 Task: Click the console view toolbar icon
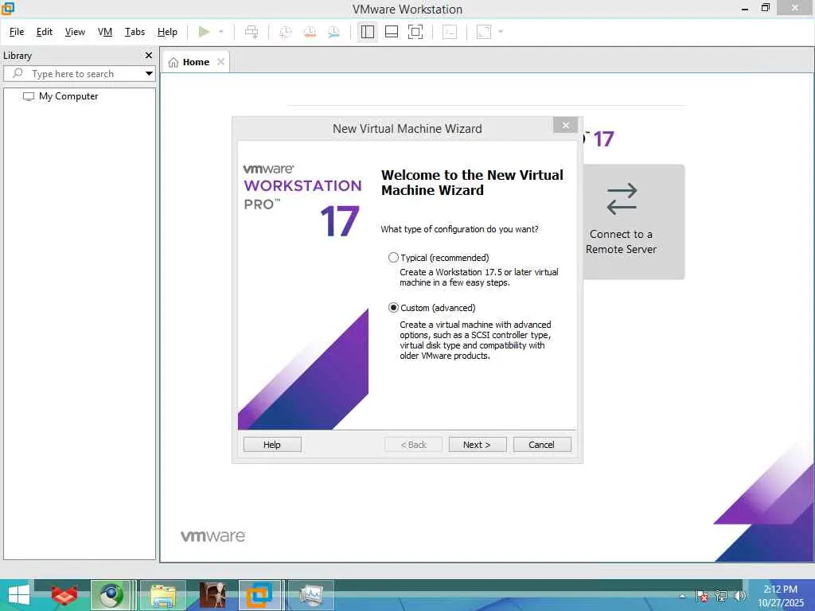pos(450,32)
